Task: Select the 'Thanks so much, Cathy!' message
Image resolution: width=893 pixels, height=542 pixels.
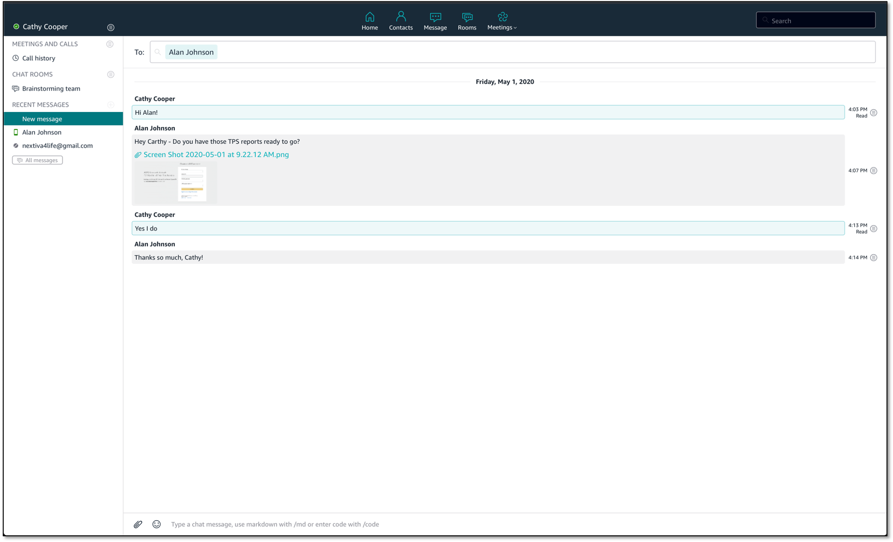Action: point(488,257)
